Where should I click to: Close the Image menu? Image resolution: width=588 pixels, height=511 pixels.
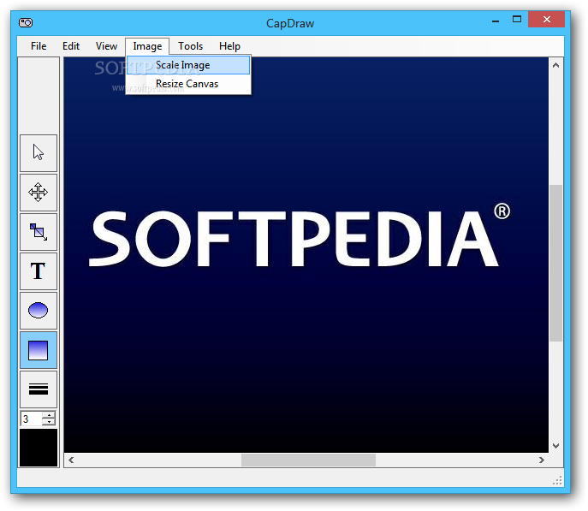147,46
